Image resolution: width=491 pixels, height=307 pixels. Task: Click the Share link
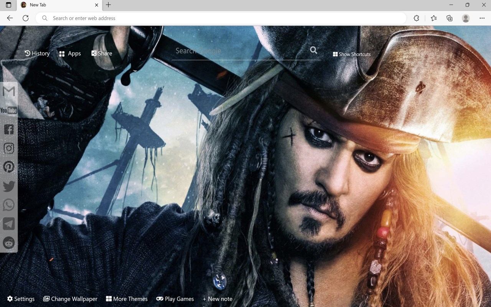(102, 53)
